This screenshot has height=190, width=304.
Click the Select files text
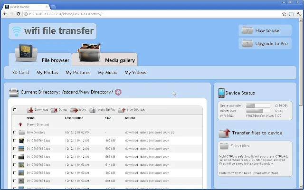pos(239,146)
